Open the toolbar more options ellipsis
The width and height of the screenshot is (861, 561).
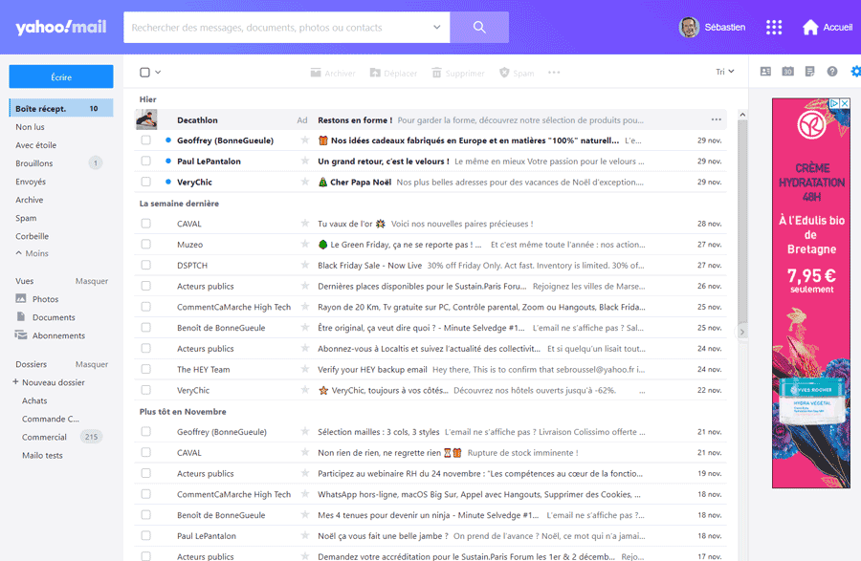click(x=554, y=73)
